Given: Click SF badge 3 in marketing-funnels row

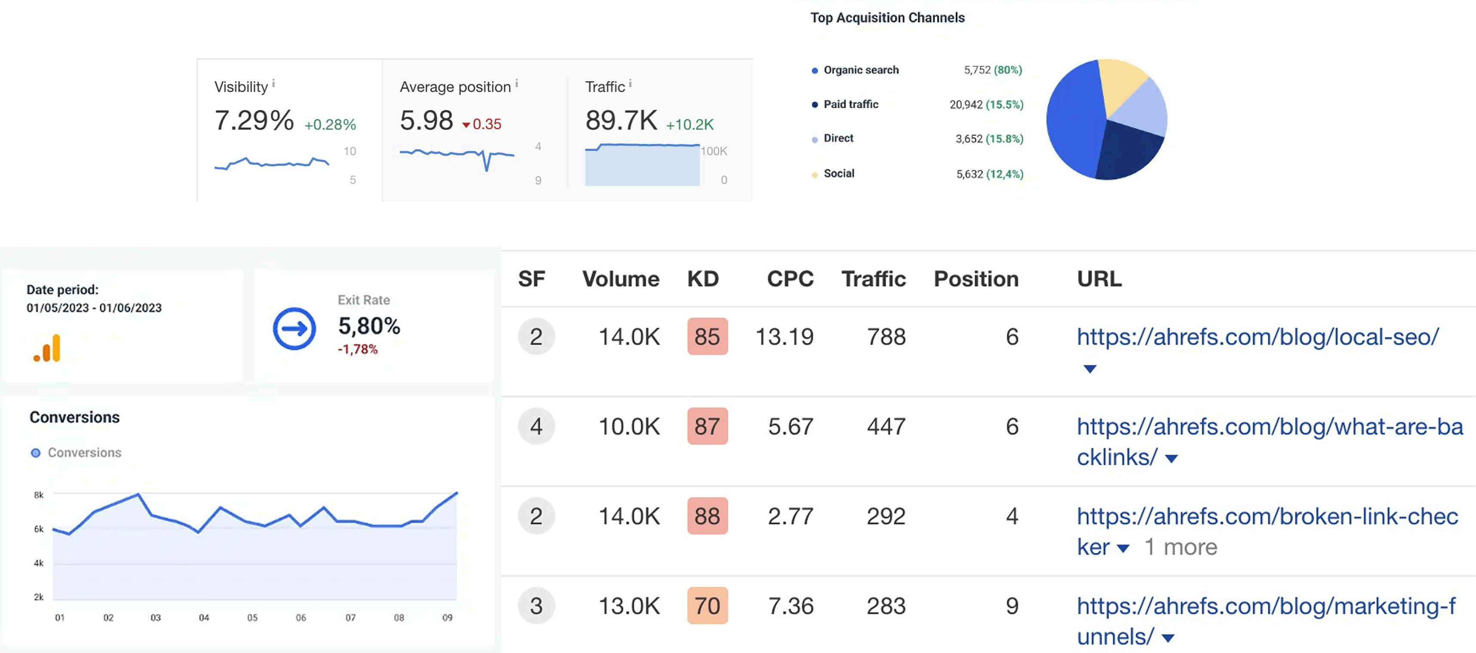Looking at the screenshot, I should [536, 605].
